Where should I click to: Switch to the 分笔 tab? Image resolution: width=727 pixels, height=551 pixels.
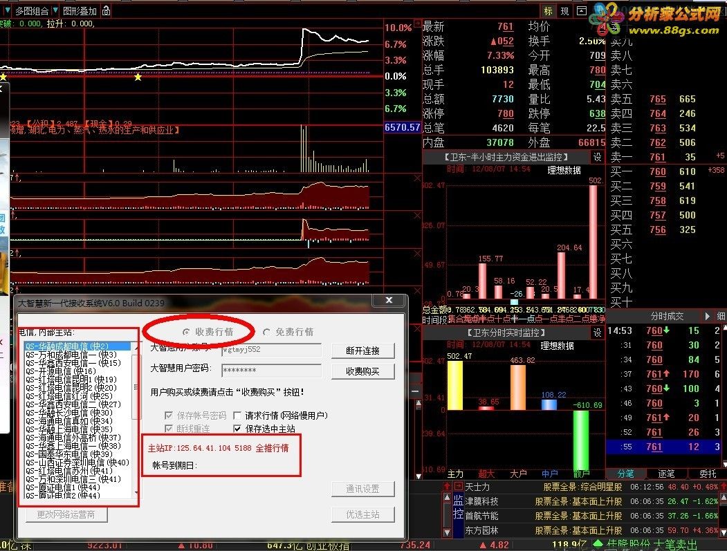[x=625, y=474]
